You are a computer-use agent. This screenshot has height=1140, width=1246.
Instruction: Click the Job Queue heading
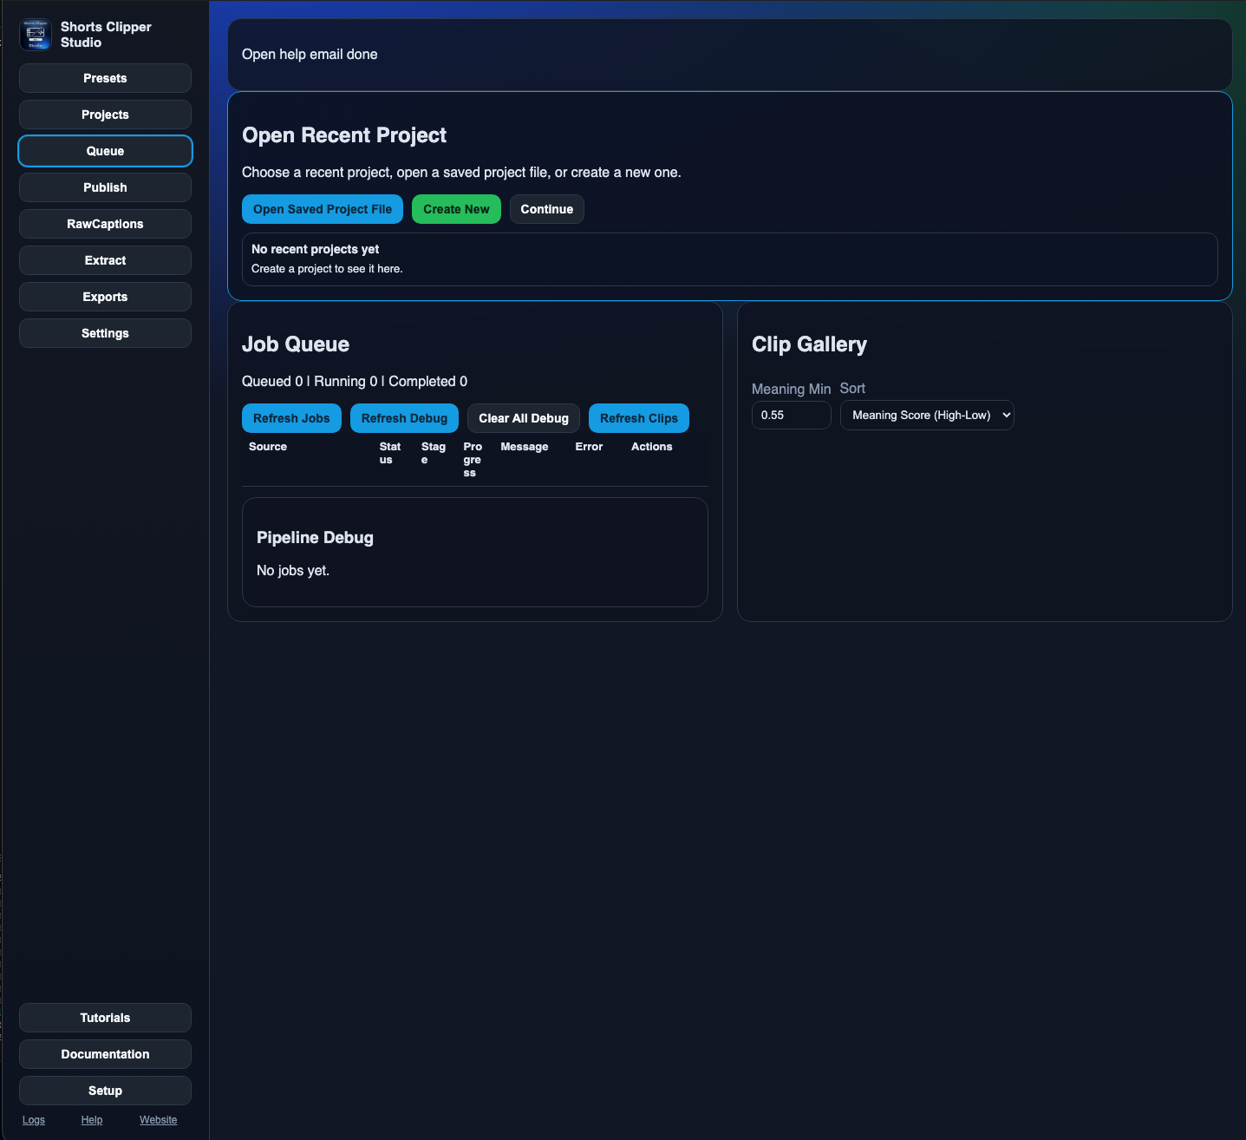click(296, 344)
